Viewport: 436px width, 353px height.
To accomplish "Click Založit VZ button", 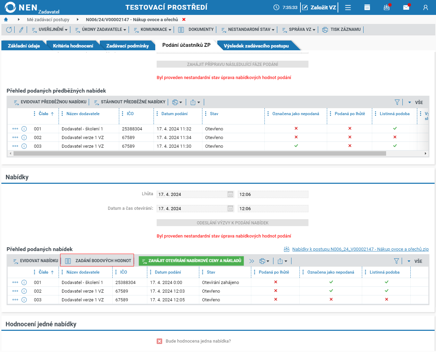I will click(x=319, y=7).
